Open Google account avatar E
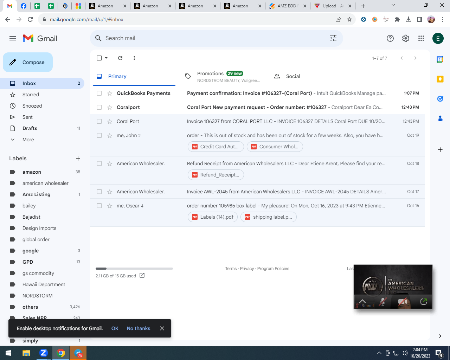The width and height of the screenshot is (450, 360). click(x=438, y=38)
